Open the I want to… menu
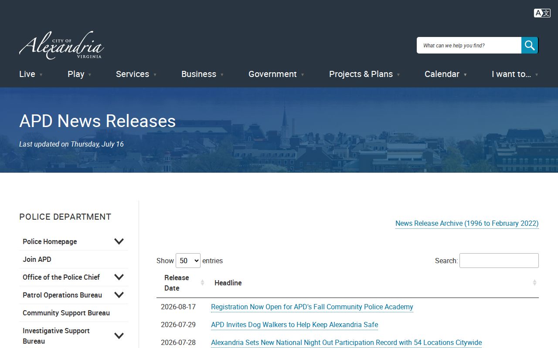558x348 pixels. pos(515,74)
